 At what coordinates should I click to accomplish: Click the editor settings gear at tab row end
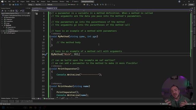[x=192, y=8]
